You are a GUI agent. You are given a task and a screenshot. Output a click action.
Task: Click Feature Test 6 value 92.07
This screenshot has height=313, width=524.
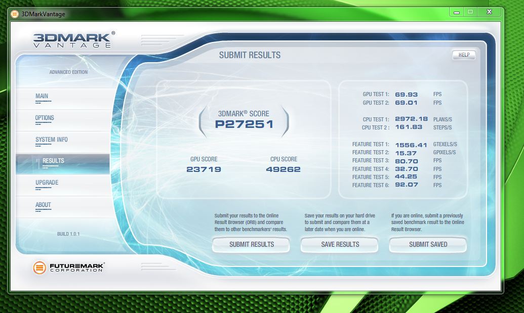(x=407, y=185)
